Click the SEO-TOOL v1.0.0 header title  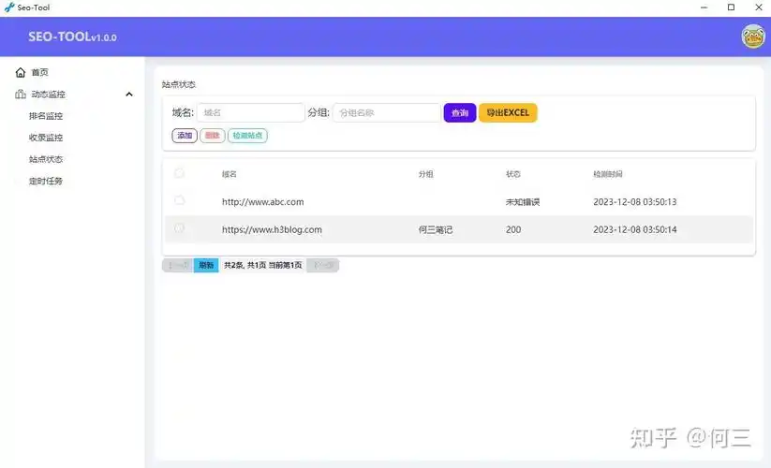72,37
